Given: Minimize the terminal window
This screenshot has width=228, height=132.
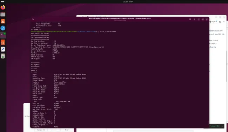Looking at the screenshot, I should tap(199, 19).
